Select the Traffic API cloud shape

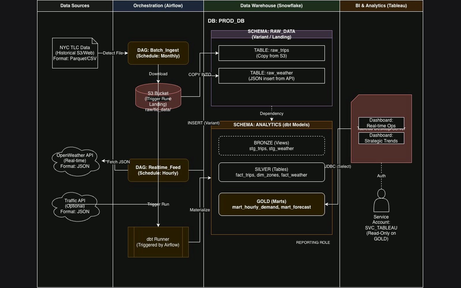tap(75, 206)
